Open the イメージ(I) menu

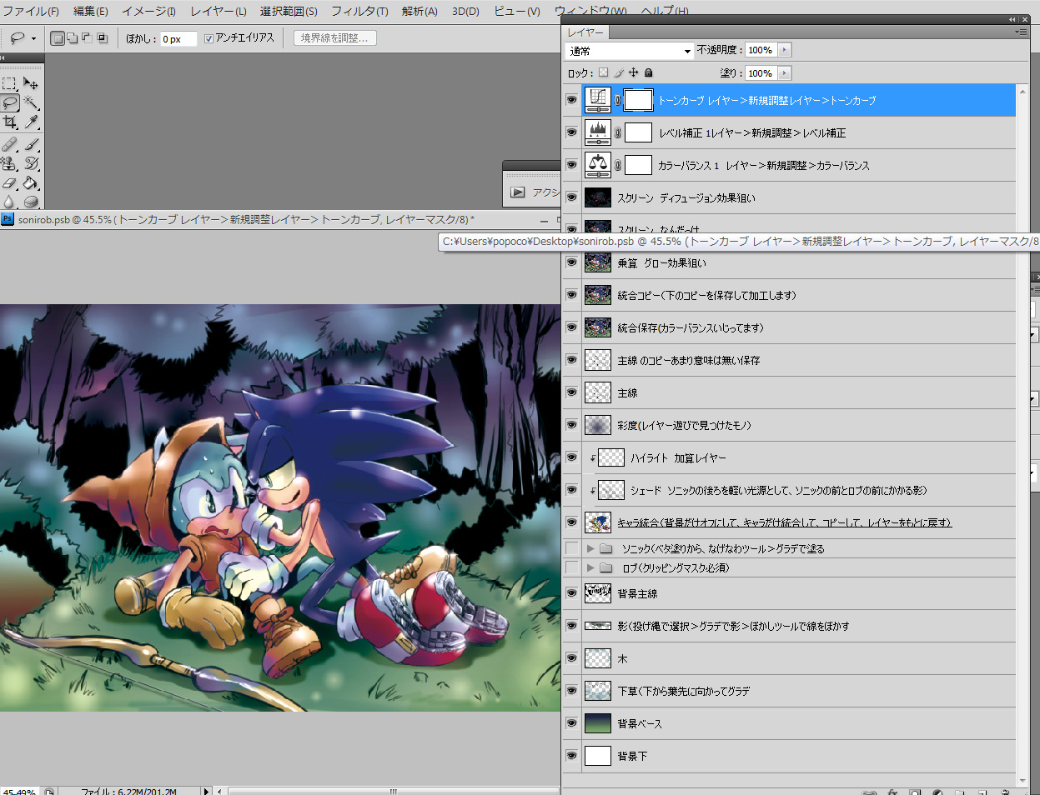point(148,11)
